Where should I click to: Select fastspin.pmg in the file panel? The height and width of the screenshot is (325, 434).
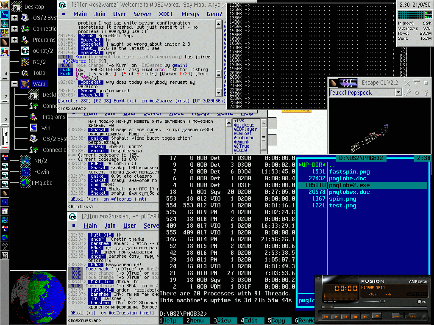coord(349,172)
